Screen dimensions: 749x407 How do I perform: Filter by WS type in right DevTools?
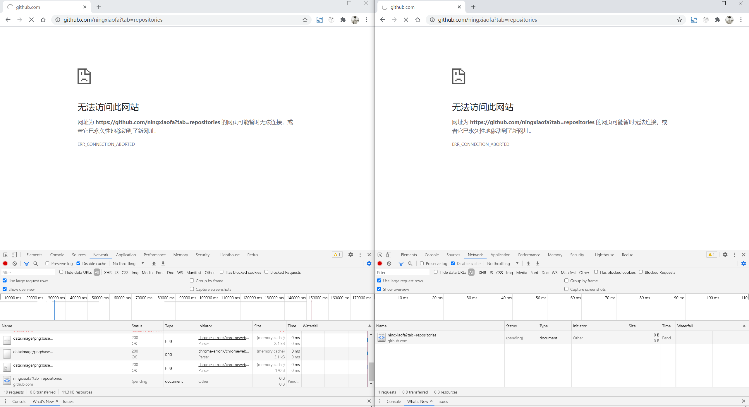coord(555,272)
